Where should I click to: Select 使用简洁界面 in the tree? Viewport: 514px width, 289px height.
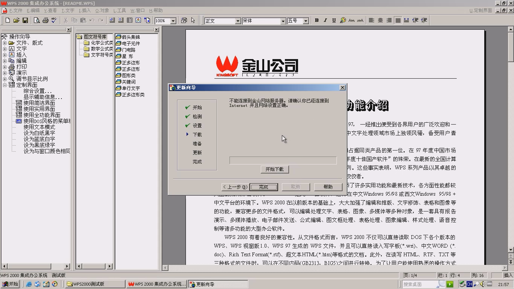tap(39, 103)
